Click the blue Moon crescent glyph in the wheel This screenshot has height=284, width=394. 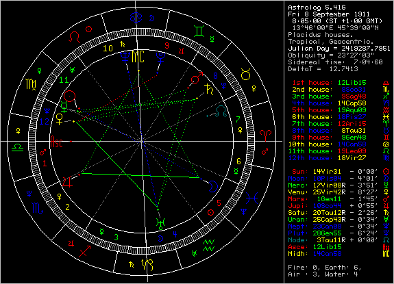tap(213, 186)
